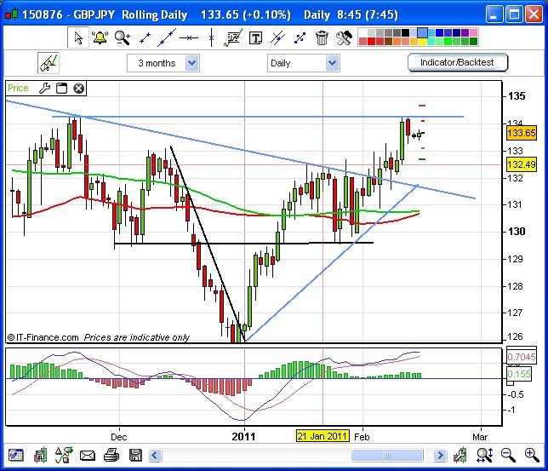Open the checklist calendar icon
The width and height of the screenshot is (548, 471).
(x=15, y=456)
